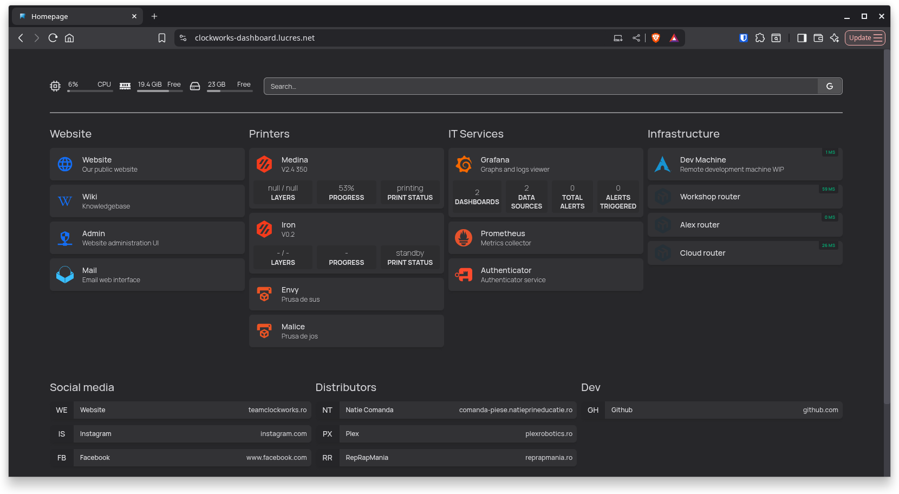Click the G search button
The height and width of the screenshot is (494, 899).
[829, 86]
